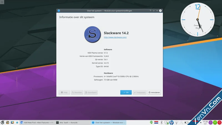The height and width of the screenshot is (125, 222).
Task: Click the Slackware 14.2 heading
Action: 116,33
